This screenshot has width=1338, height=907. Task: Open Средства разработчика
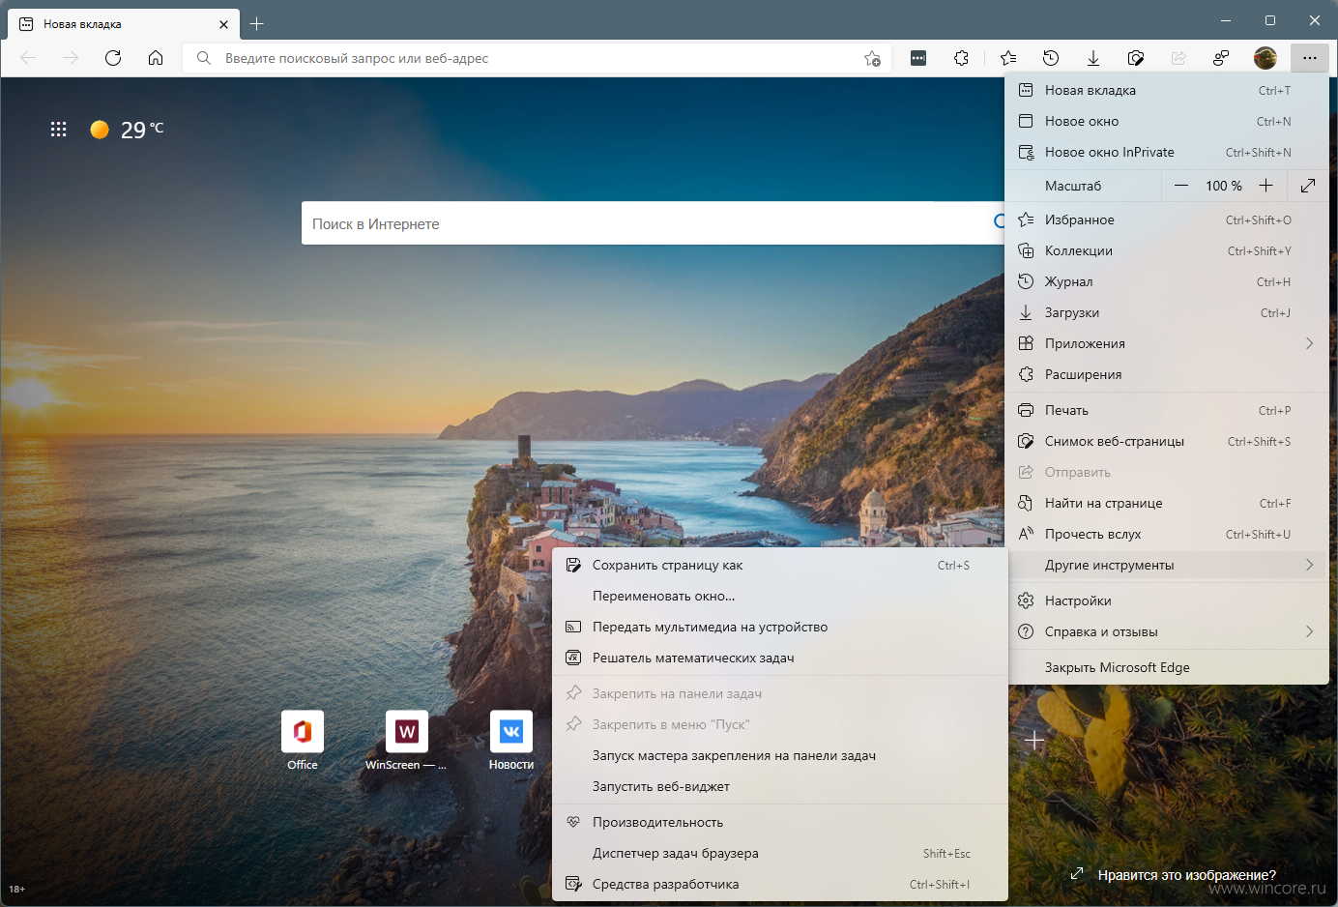pyautogui.click(x=780, y=884)
